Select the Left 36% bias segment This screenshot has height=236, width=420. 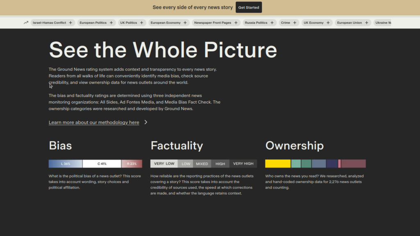point(65,164)
